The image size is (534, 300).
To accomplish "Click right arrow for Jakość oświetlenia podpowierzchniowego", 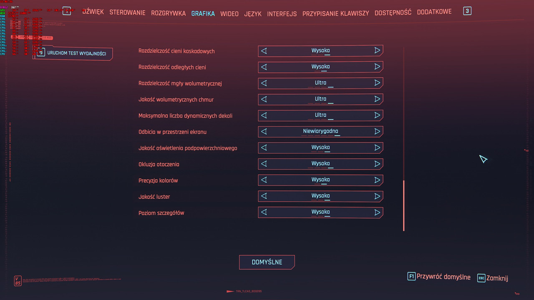I will point(377,147).
